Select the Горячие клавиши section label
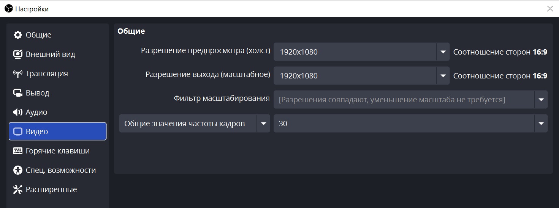 (58, 151)
